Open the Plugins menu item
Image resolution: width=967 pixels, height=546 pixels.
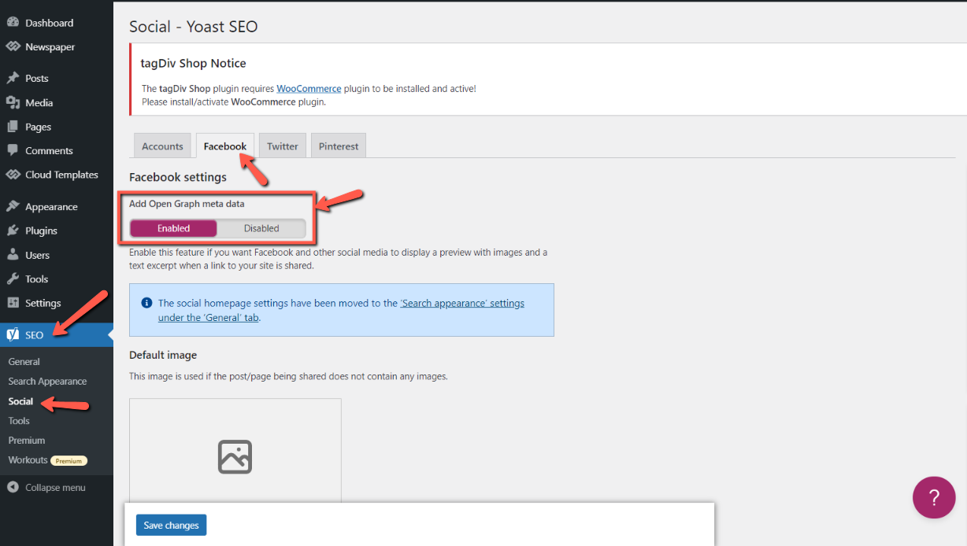(x=57, y=231)
